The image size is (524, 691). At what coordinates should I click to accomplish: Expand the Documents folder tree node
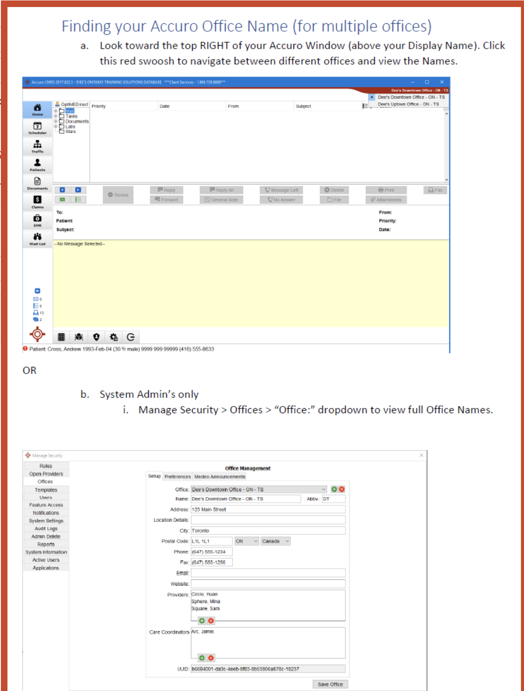click(56, 122)
